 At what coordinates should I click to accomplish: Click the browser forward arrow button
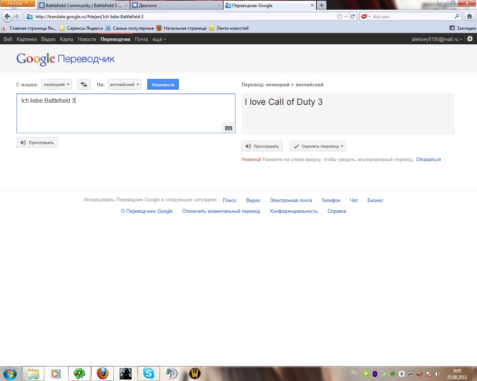pyautogui.click(x=16, y=16)
